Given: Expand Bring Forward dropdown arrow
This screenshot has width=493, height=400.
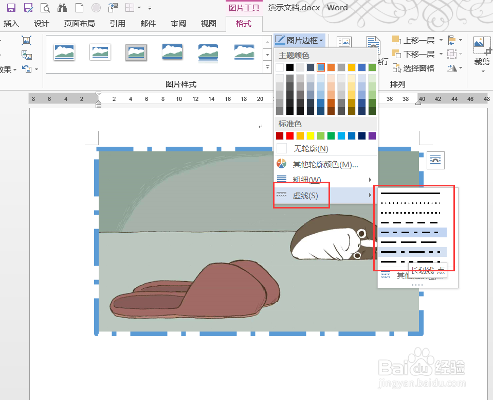Looking at the screenshot, I should point(441,40).
